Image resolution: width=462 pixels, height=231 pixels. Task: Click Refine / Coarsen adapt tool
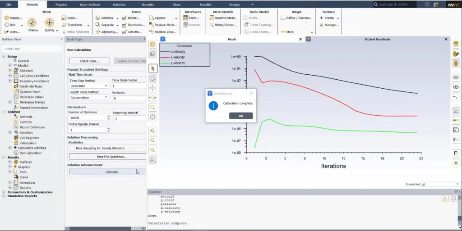click(x=297, y=18)
